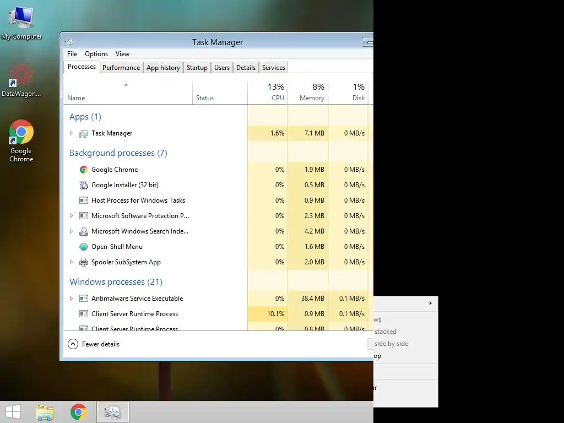Expand Antimalware Service Executable row
This screenshot has height=423, width=564.
point(71,299)
